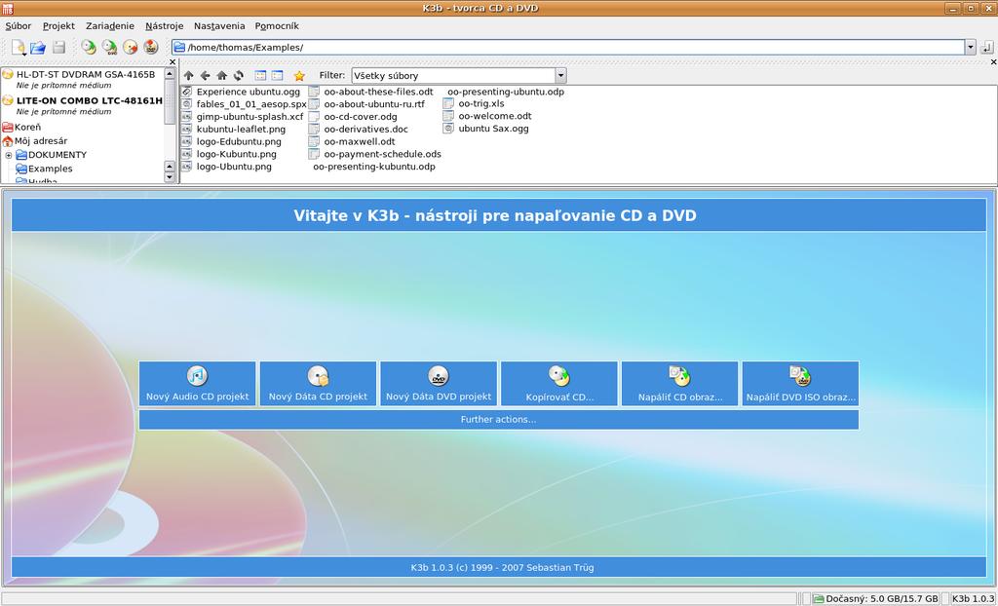The height and width of the screenshot is (606, 998).
Task: Reload the file list with refresh icon
Action: click(239, 76)
